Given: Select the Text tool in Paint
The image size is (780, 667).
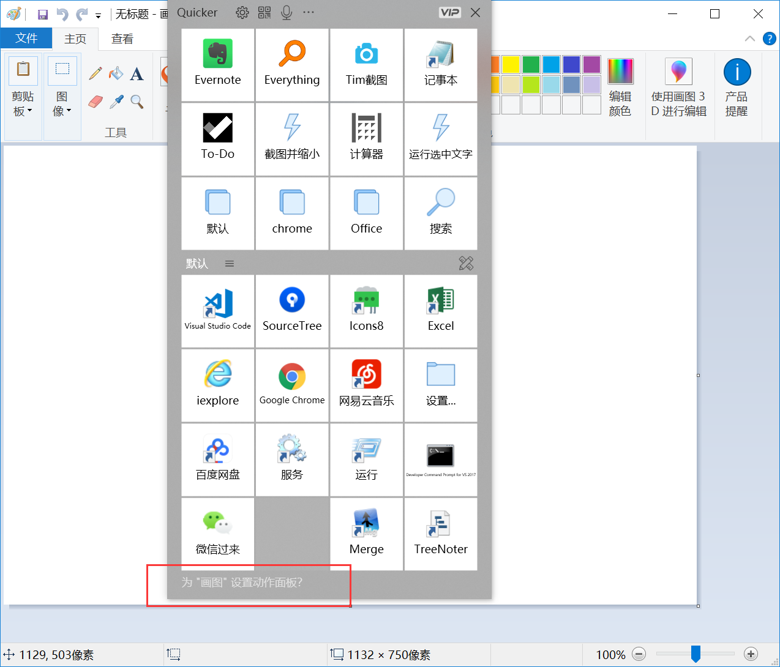Looking at the screenshot, I should pos(137,73).
